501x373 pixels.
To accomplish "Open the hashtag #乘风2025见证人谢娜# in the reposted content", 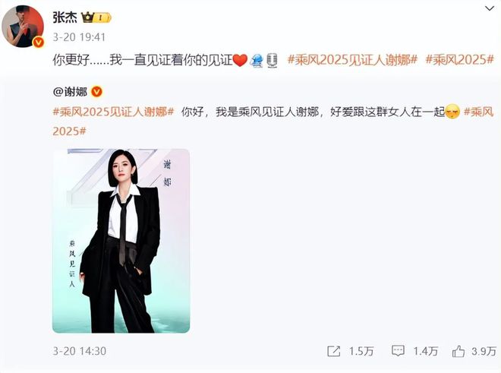I will point(113,112).
